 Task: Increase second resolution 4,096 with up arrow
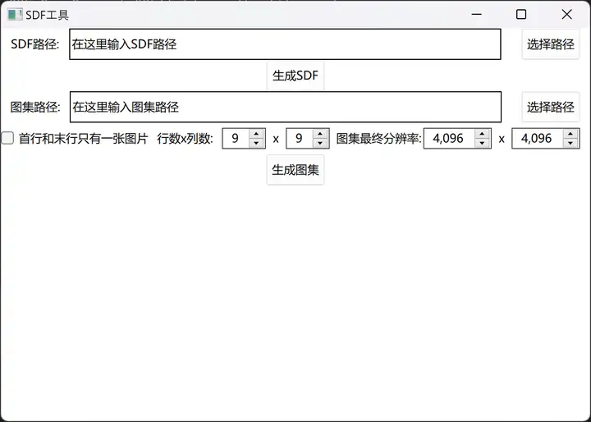[x=570, y=134]
